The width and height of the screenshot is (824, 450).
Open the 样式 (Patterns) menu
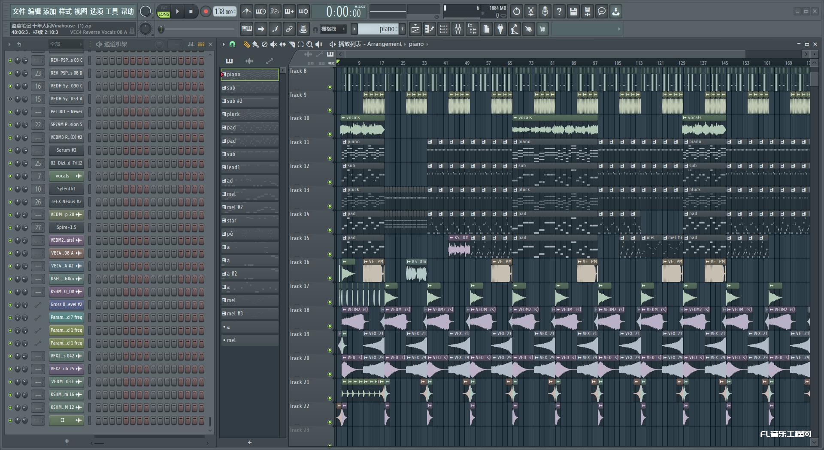pyautogui.click(x=65, y=11)
